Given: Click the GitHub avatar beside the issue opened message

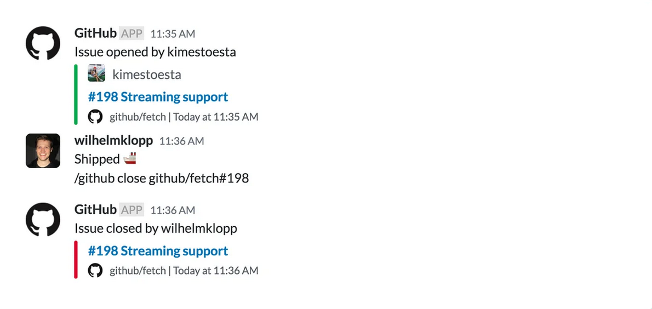Looking at the screenshot, I should point(43,43).
